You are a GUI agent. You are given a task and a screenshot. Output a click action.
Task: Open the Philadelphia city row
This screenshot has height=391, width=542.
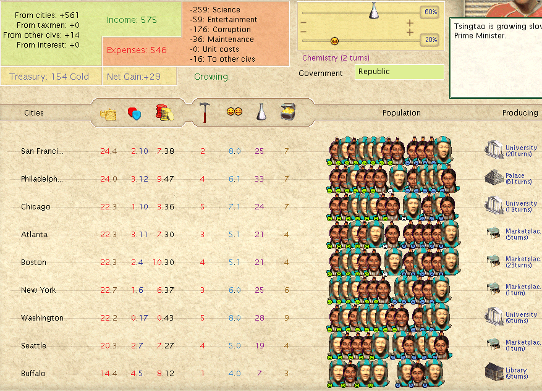(x=42, y=179)
